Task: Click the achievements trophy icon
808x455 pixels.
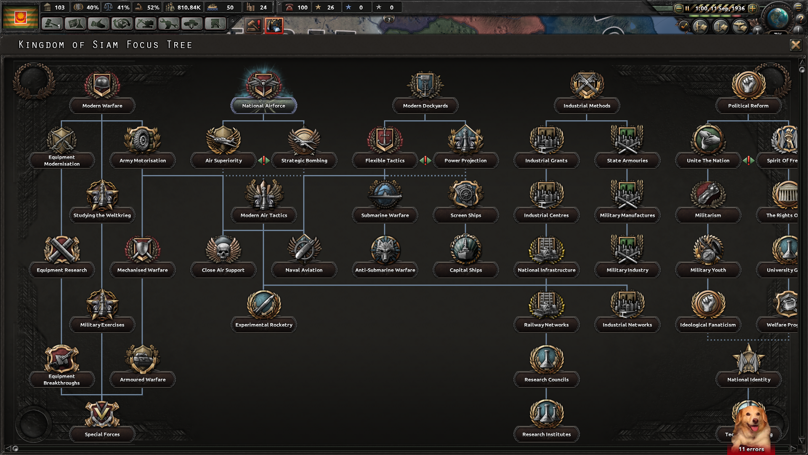Action: click(757, 31)
